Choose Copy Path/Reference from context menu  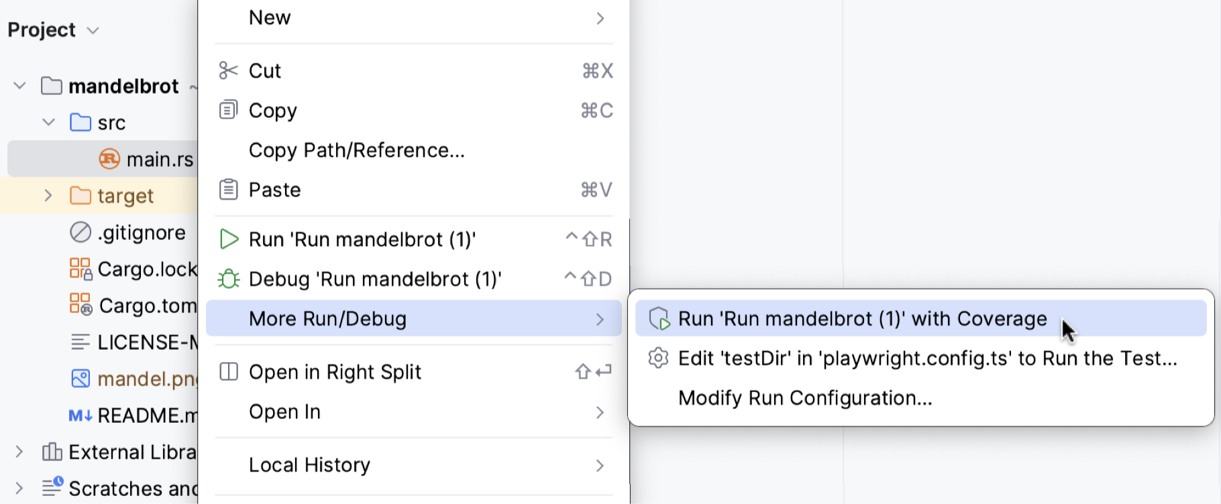pyautogui.click(x=356, y=150)
